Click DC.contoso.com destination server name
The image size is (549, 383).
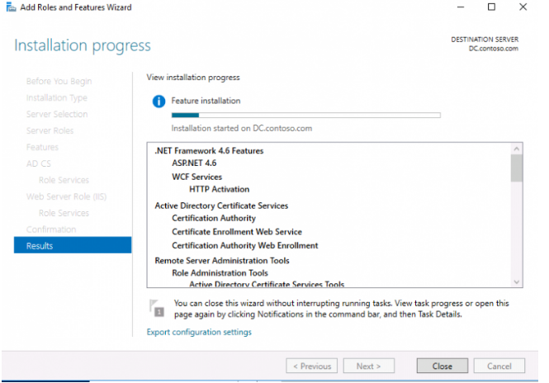point(494,49)
